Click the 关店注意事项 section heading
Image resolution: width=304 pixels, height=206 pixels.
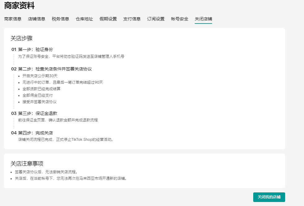coord(27,163)
